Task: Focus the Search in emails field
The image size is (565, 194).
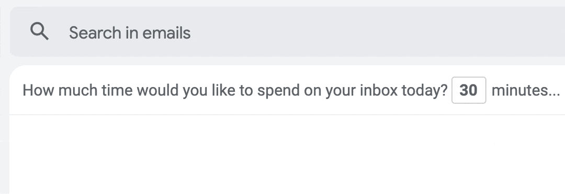Action: click(287, 32)
